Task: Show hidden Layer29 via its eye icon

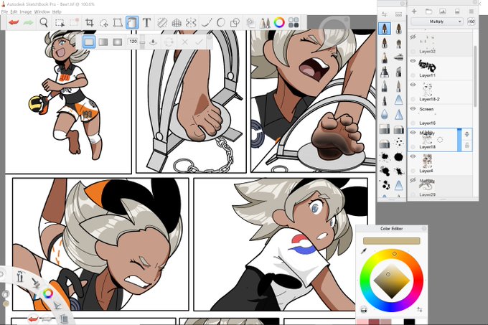Action: [x=413, y=180]
